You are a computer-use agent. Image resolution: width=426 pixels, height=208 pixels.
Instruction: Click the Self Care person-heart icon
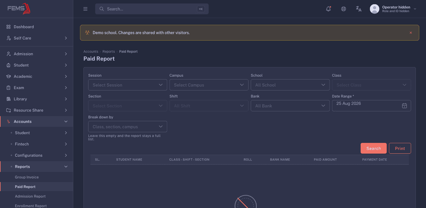pos(8,38)
